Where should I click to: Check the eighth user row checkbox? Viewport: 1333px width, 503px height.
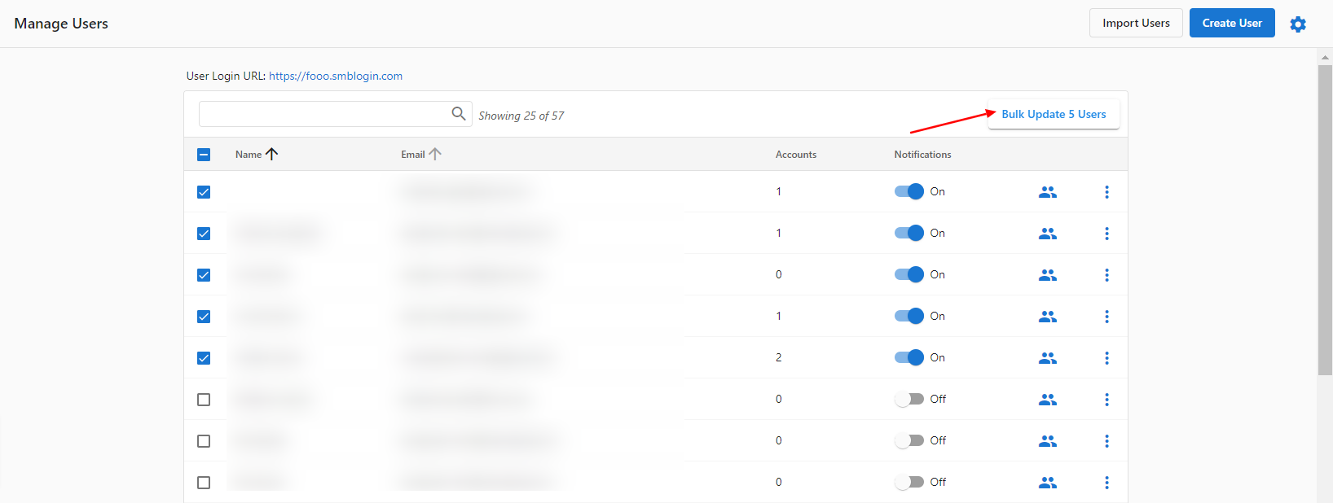click(204, 483)
